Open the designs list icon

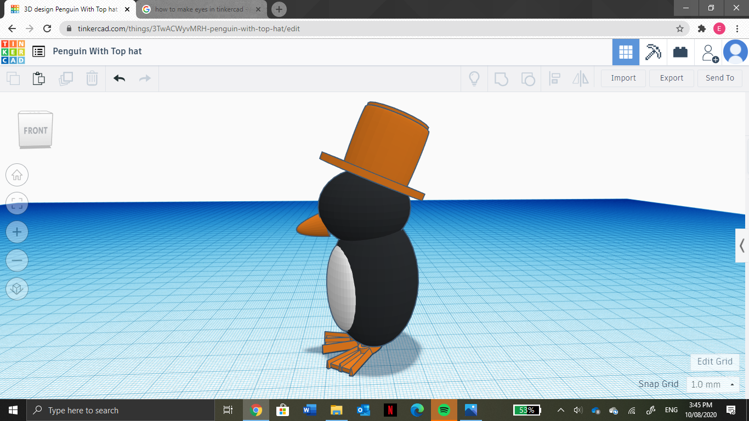point(38,52)
